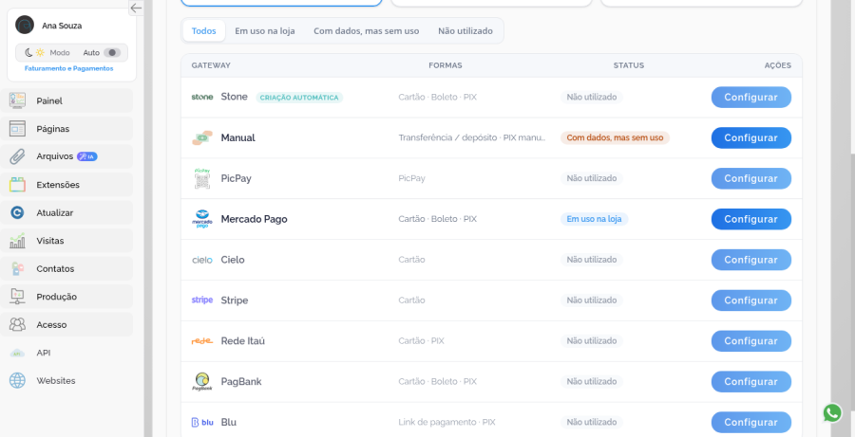Click Com dados, mas sem uso status badge
855x437 pixels.
tap(615, 137)
